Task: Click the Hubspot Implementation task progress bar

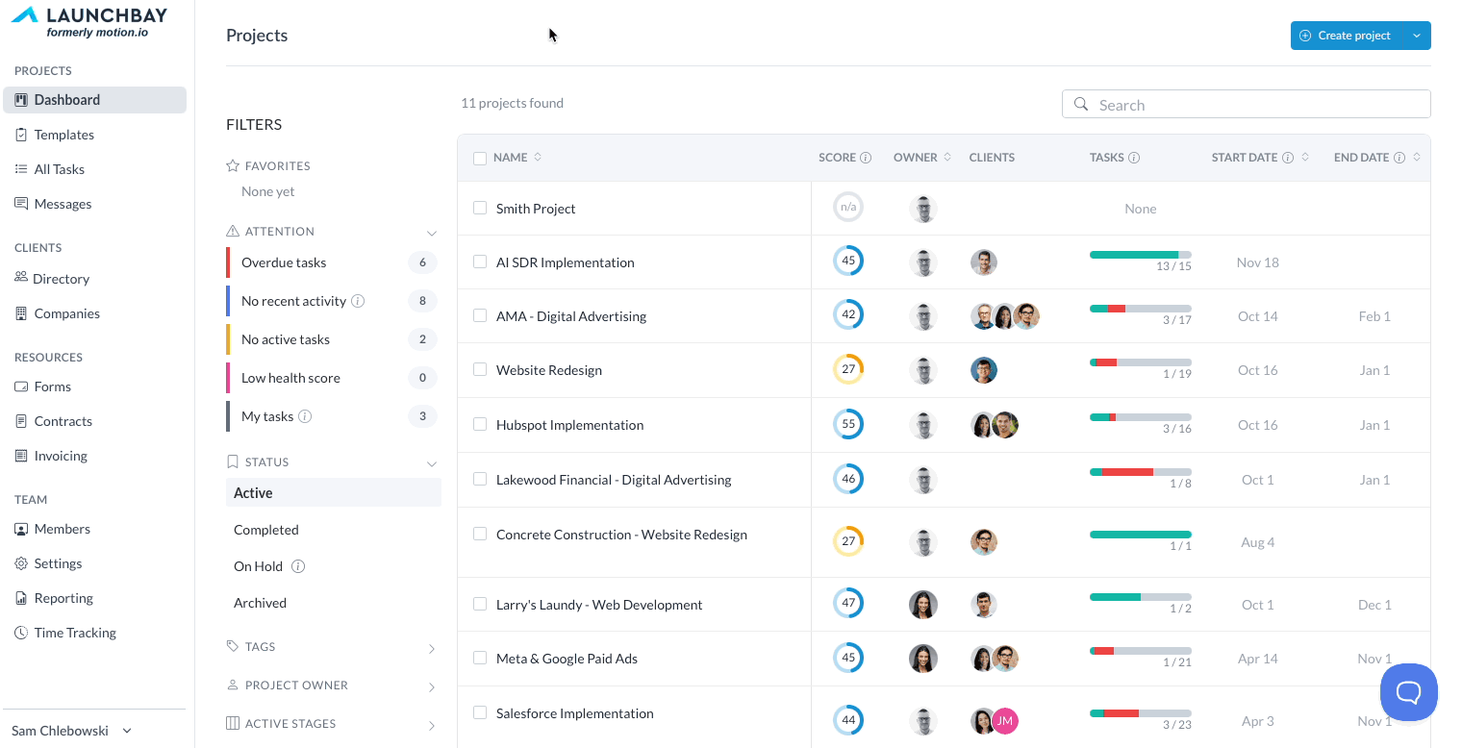Action: click(x=1140, y=417)
